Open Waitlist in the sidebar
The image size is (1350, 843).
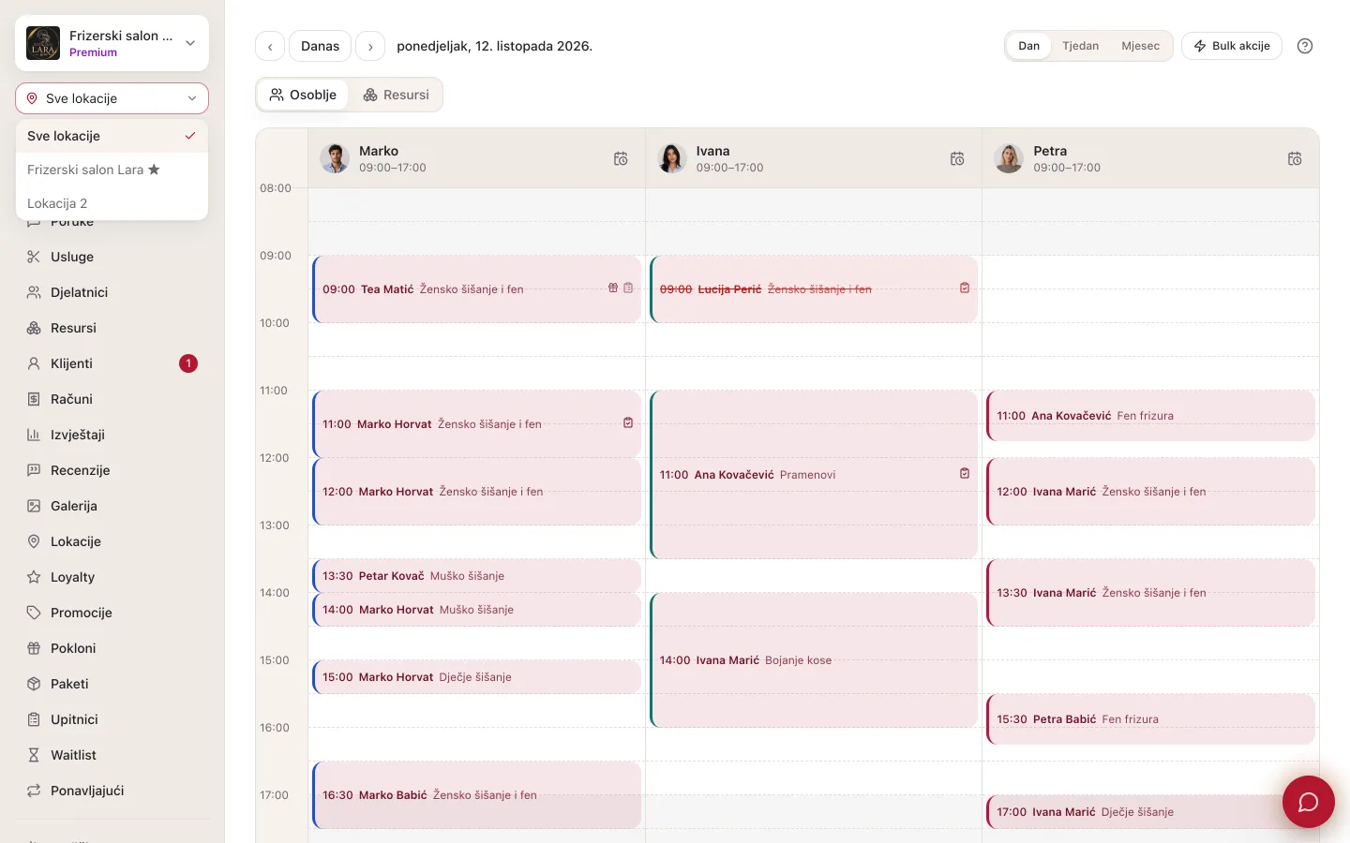tap(112, 755)
